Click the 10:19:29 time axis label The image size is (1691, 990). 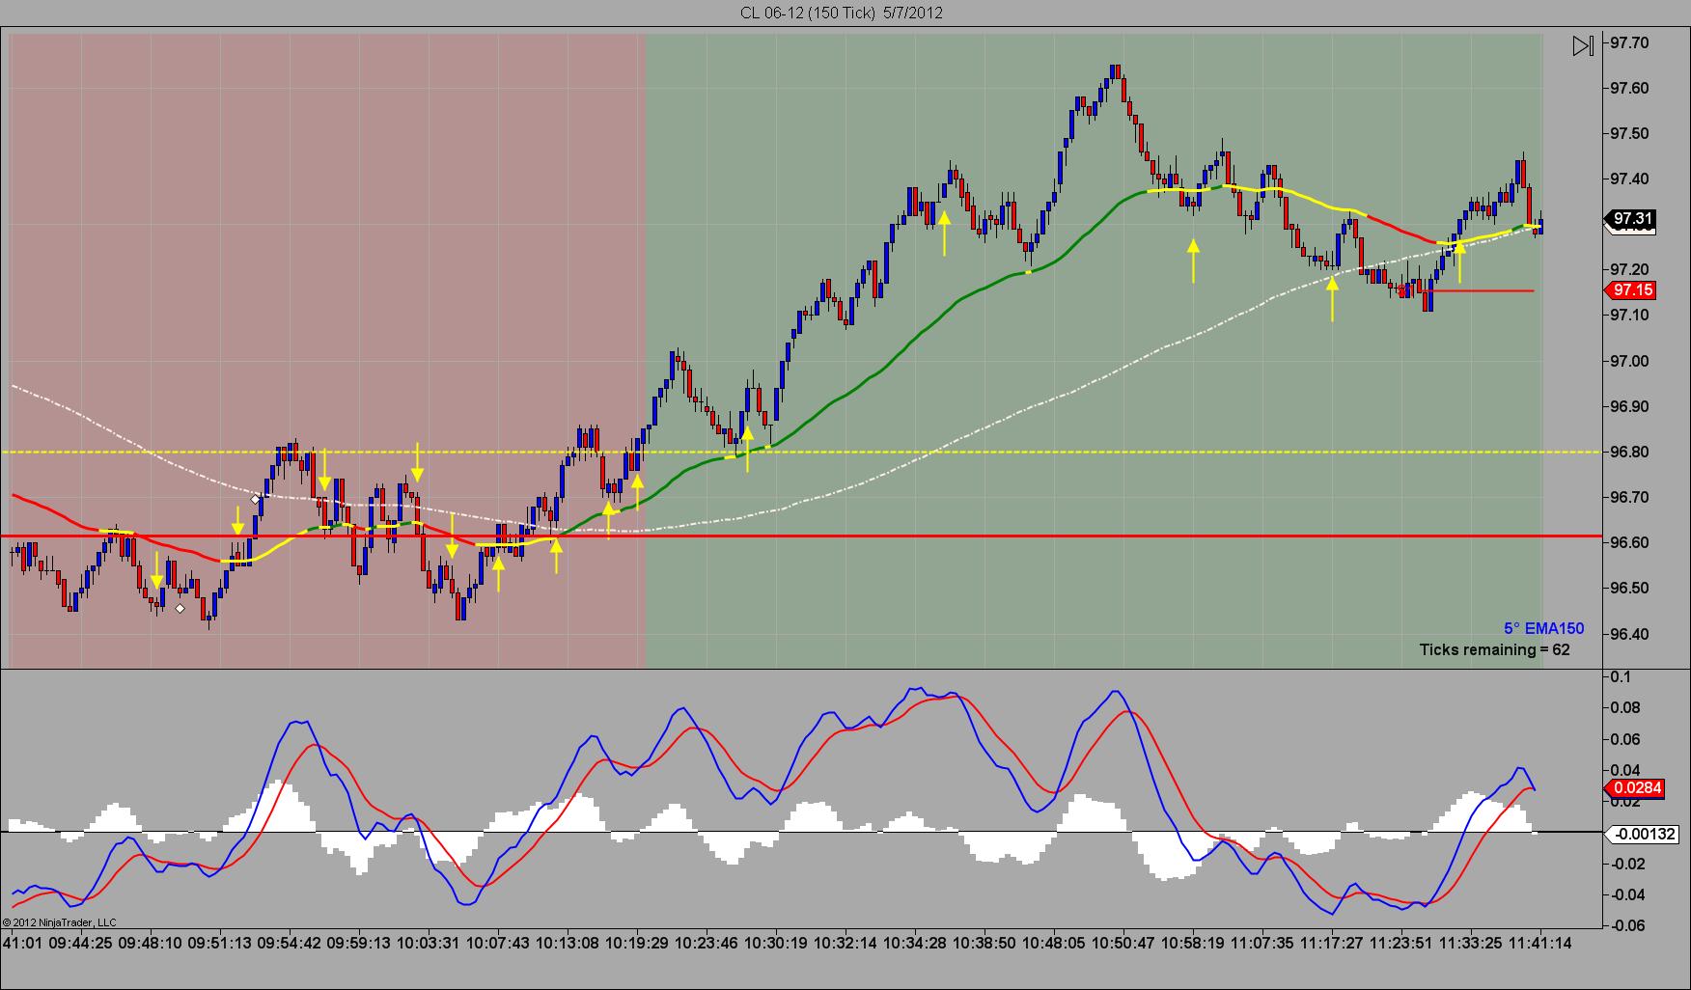click(637, 942)
